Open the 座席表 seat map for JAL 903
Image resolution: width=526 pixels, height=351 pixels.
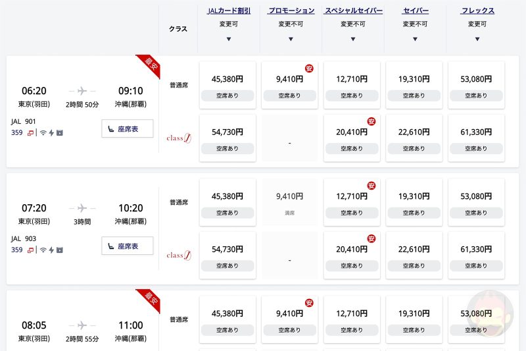(128, 246)
